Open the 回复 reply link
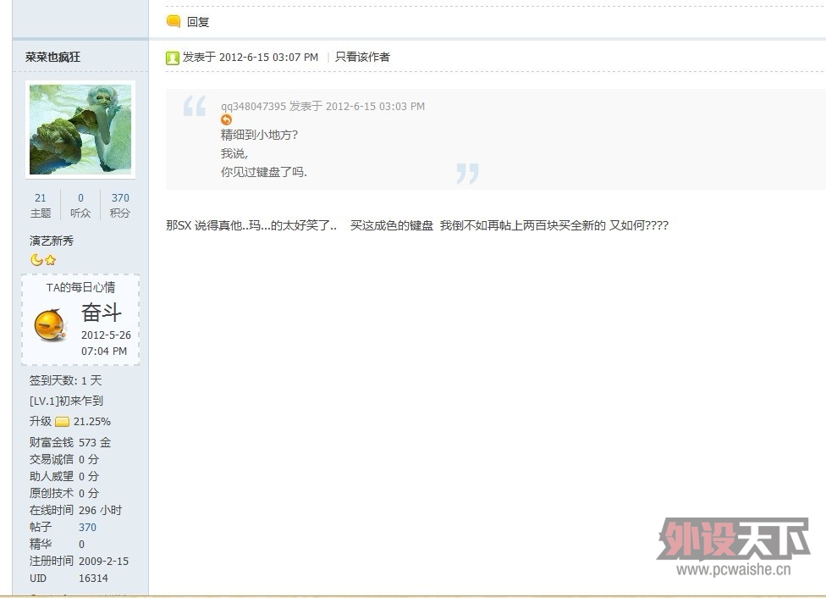 pyautogui.click(x=198, y=22)
